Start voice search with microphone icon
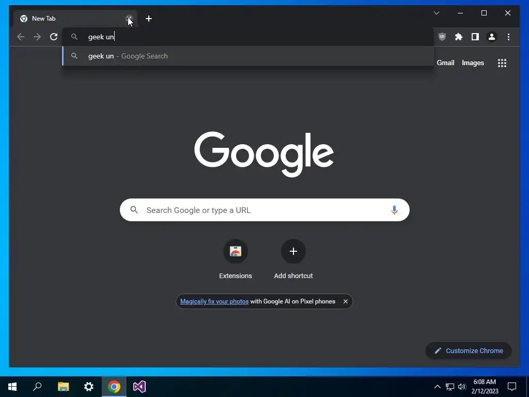Viewport: 529px width, 397px height. 394,210
